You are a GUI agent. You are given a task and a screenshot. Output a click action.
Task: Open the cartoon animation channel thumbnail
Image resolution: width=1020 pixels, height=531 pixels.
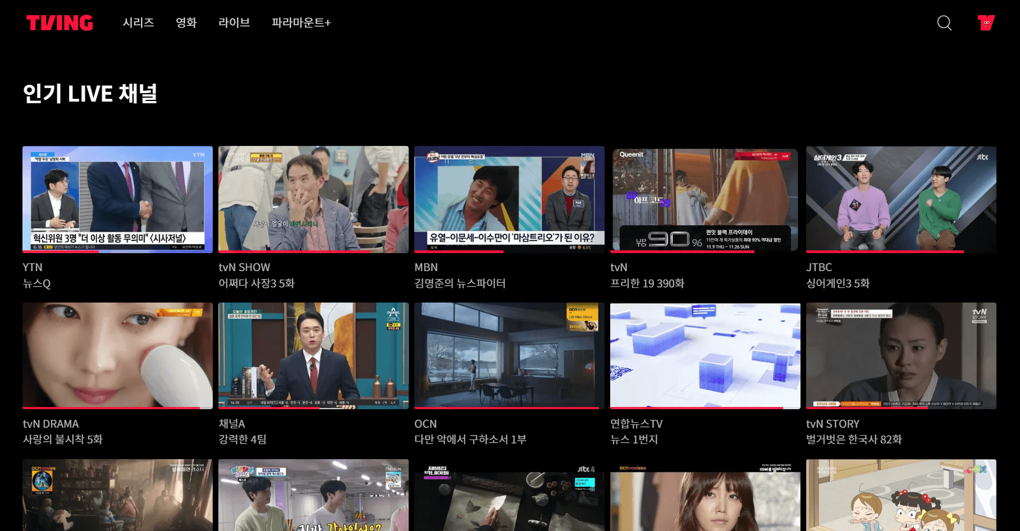pyautogui.click(x=901, y=495)
